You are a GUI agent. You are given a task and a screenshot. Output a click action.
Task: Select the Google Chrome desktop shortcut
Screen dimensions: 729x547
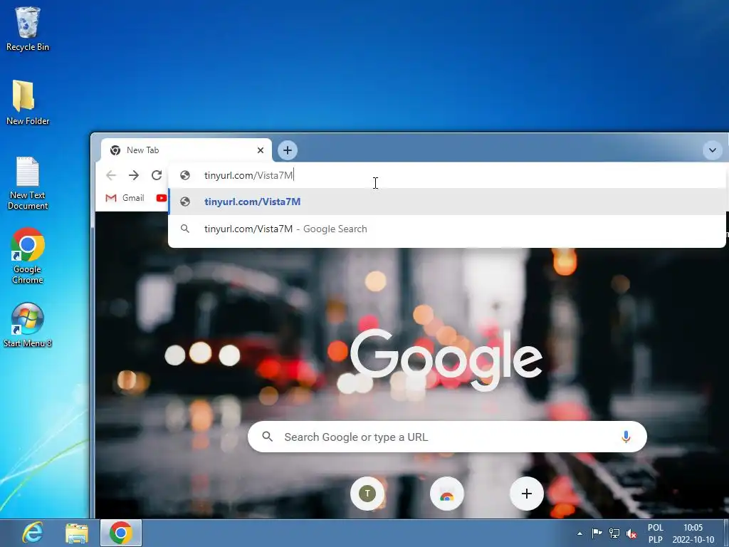coord(28,256)
